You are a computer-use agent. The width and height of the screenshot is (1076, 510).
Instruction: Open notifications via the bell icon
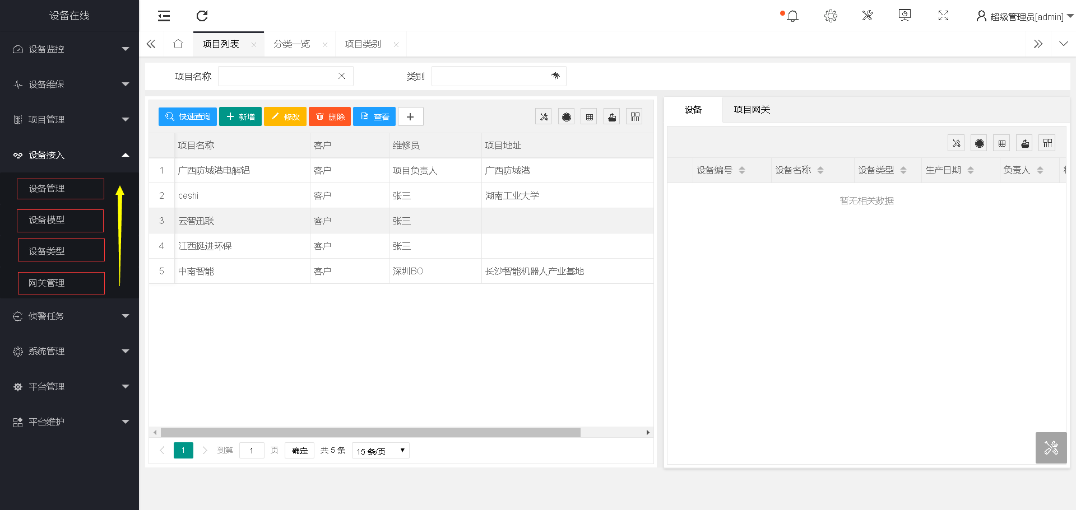tap(792, 16)
